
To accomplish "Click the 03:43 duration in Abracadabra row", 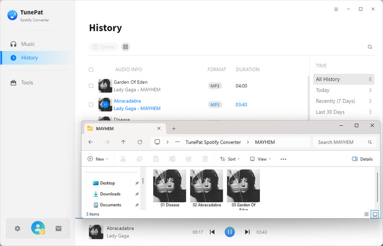I will click(x=241, y=104).
